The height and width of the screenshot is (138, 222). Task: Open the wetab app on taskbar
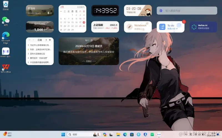pos(159,134)
